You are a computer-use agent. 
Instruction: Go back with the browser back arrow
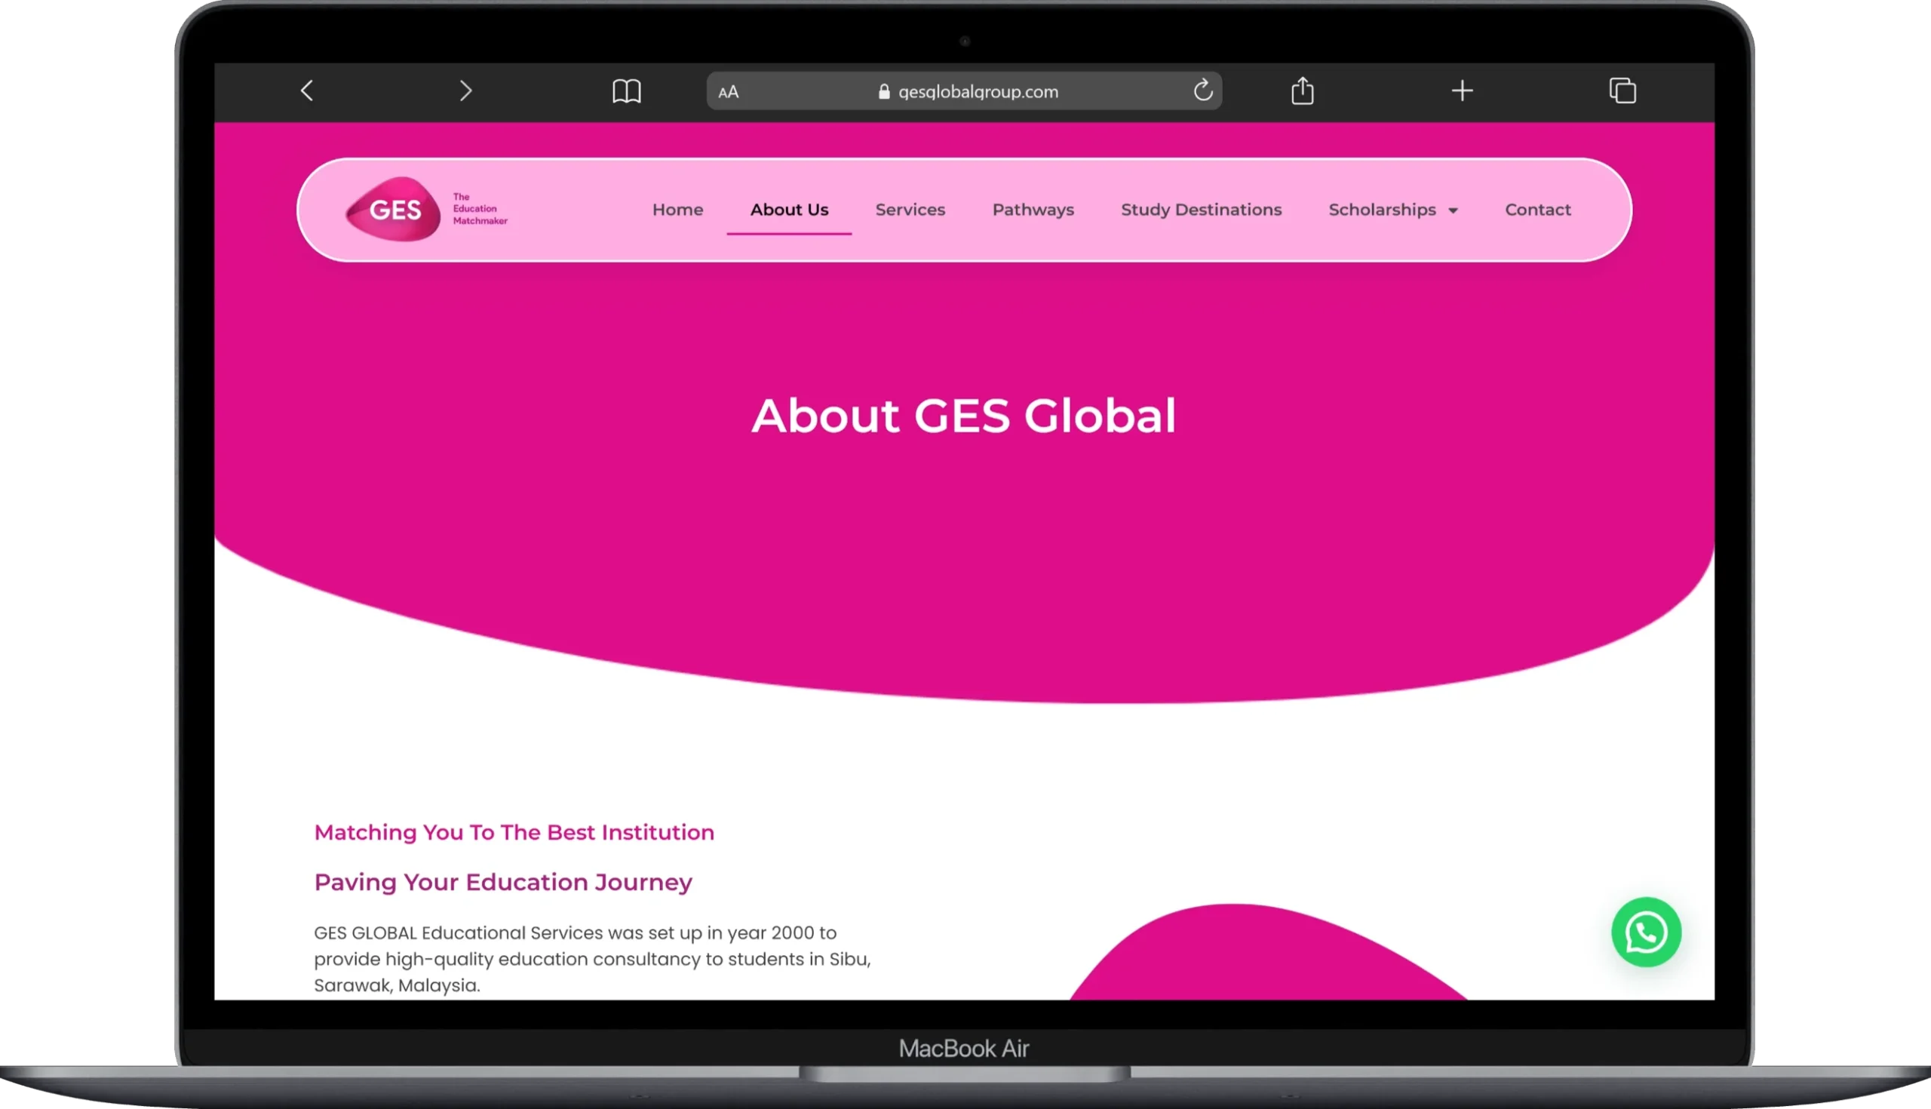[307, 91]
